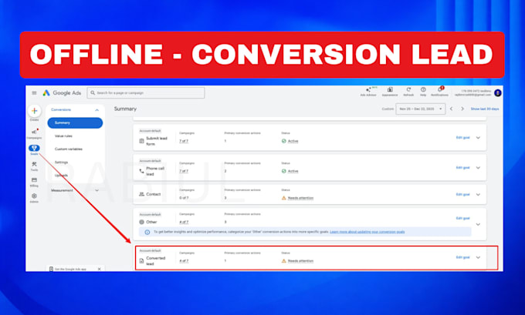The height and width of the screenshot is (315, 525).
Task: Open Campaigns in the left sidebar
Action: (34, 133)
